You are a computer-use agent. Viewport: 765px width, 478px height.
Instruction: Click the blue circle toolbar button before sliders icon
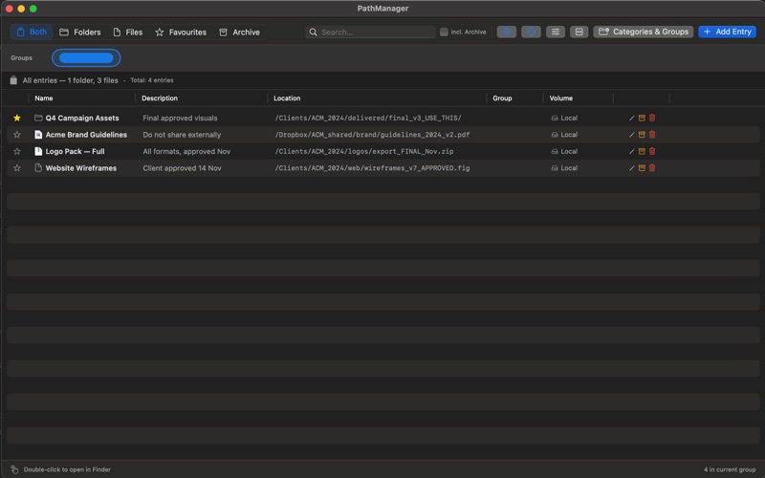[x=531, y=32]
